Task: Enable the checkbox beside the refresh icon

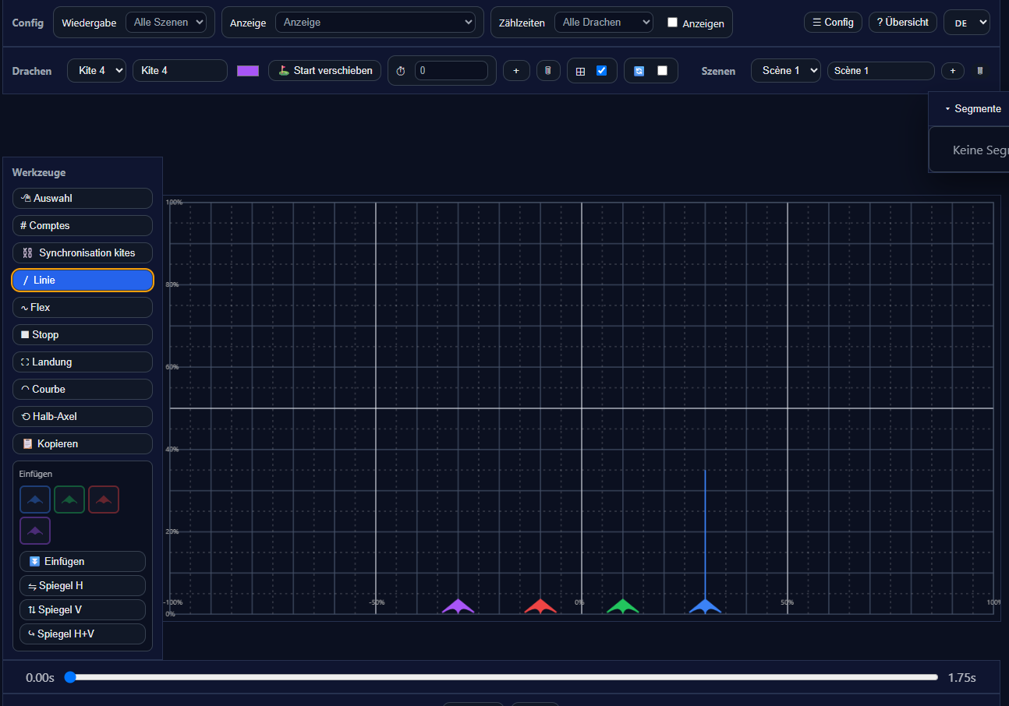Action: pyautogui.click(x=662, y=71)
